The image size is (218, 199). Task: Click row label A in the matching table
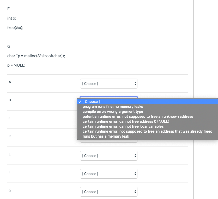10,82
